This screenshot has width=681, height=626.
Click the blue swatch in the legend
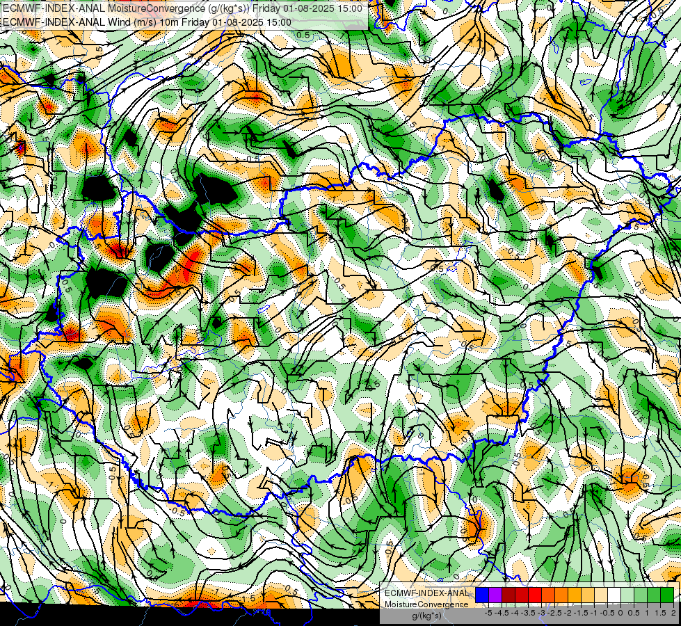tap(482, 595)
